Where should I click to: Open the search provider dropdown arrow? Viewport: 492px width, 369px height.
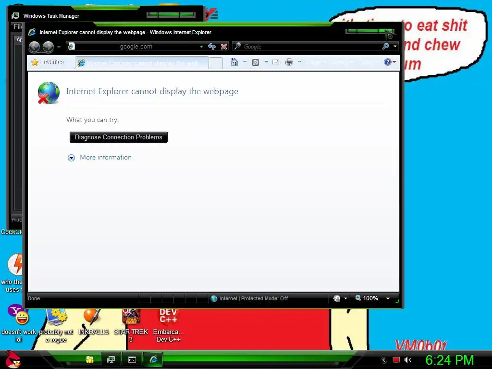[x=395, y=46]
